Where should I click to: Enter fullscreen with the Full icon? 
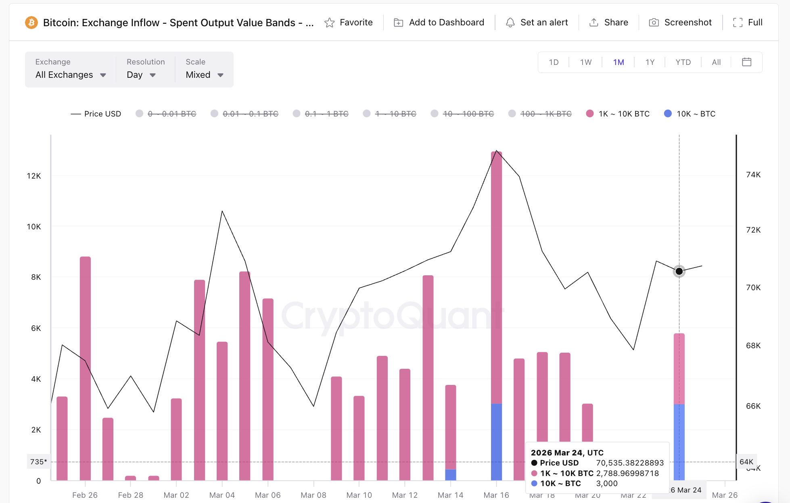click(738, 23)
